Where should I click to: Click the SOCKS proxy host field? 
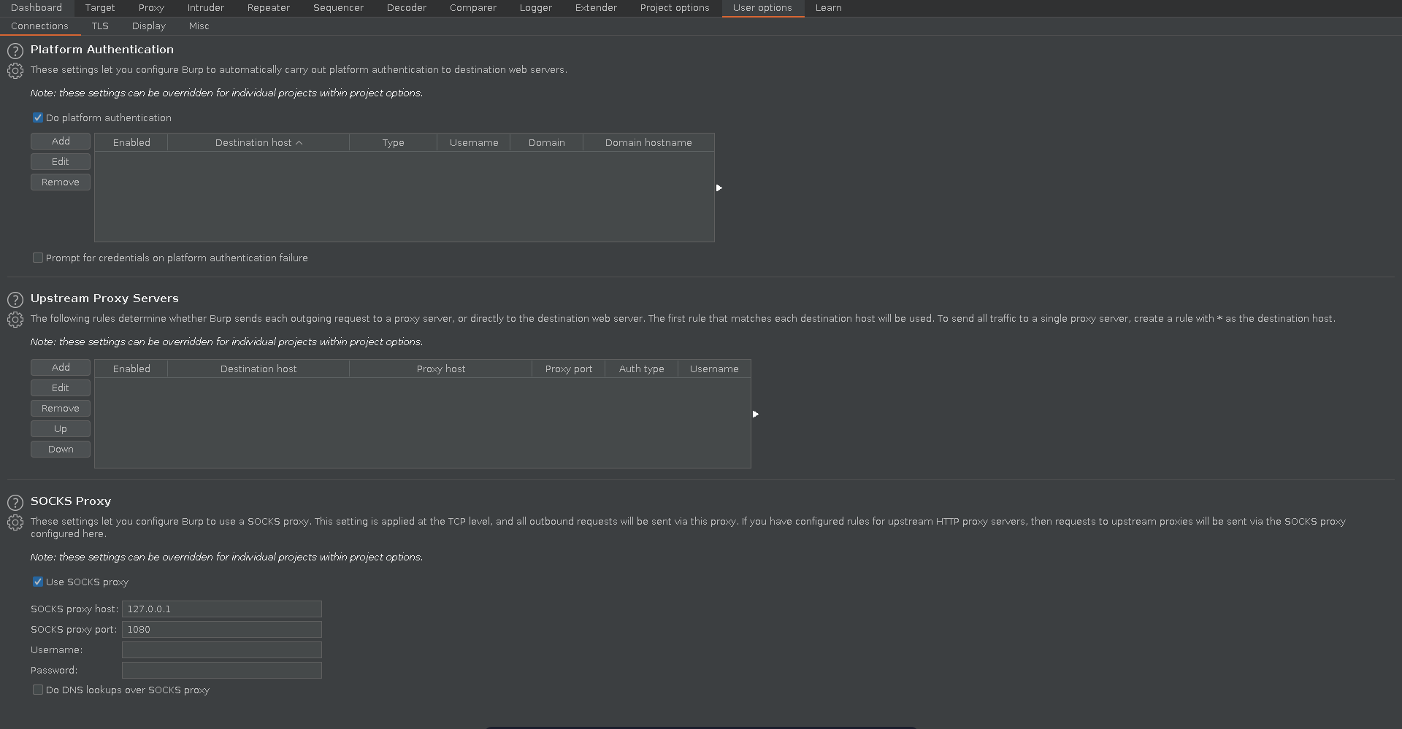click(x=221, y=609)
